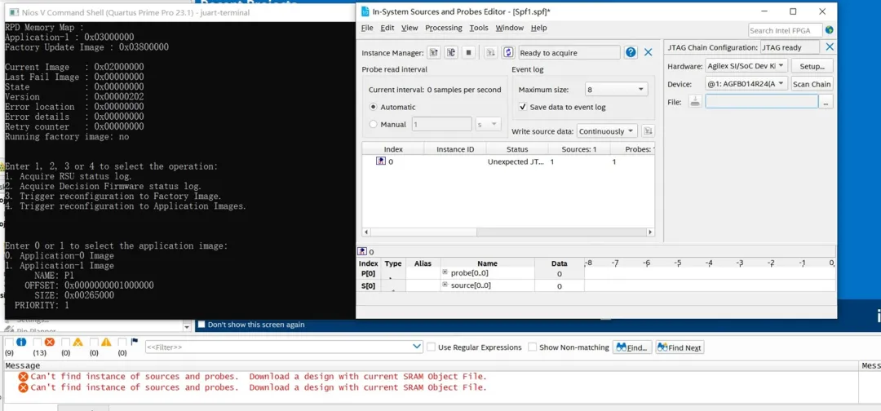The height and width of the screenshot is (411, 881).
Task: Click the continuously read probe data icon
Action: (x=450, y=52)
